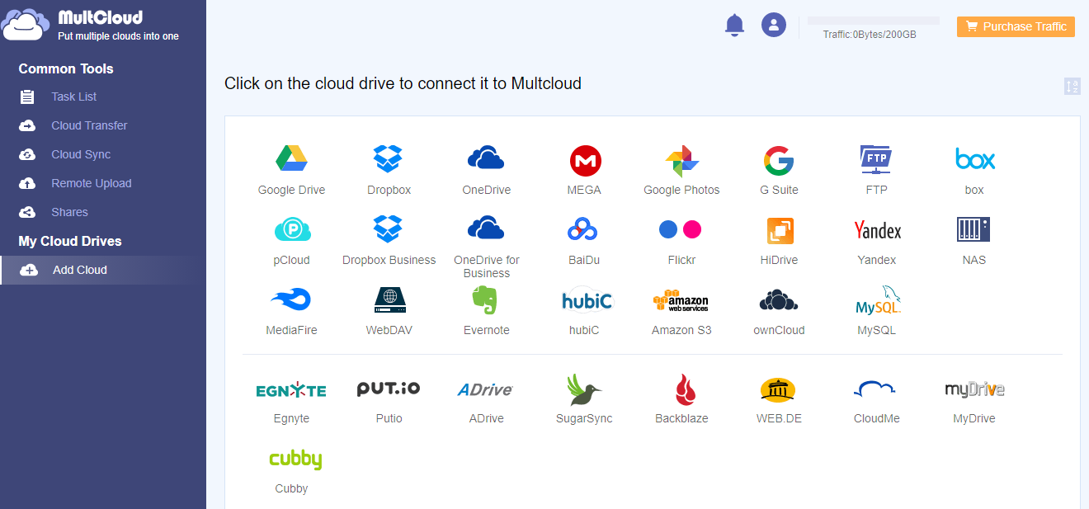Connect an FTP server
Image resolution: width=1089 pixels, height=509 pixels.
click(876, 159)
